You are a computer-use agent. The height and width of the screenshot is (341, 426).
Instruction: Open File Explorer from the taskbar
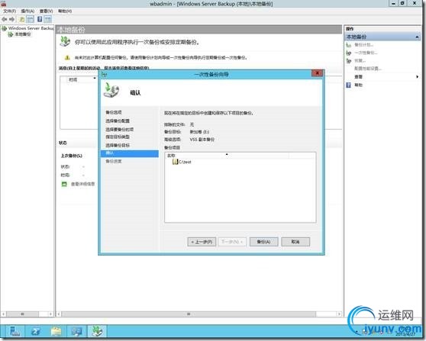tap(56, 331)
